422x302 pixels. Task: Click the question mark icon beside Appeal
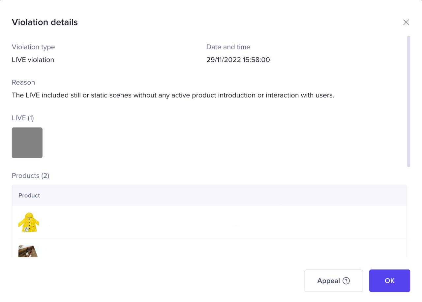point(346,281)
